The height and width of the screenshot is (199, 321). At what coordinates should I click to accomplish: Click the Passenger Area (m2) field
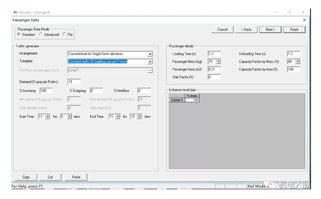click(214, 69)
